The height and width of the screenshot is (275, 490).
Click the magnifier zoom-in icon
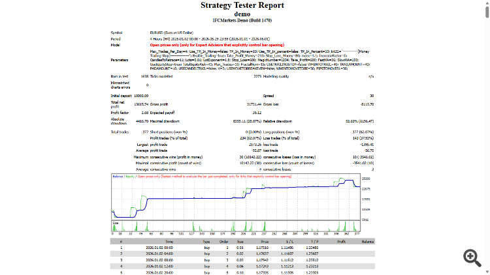tap(472, 258)
